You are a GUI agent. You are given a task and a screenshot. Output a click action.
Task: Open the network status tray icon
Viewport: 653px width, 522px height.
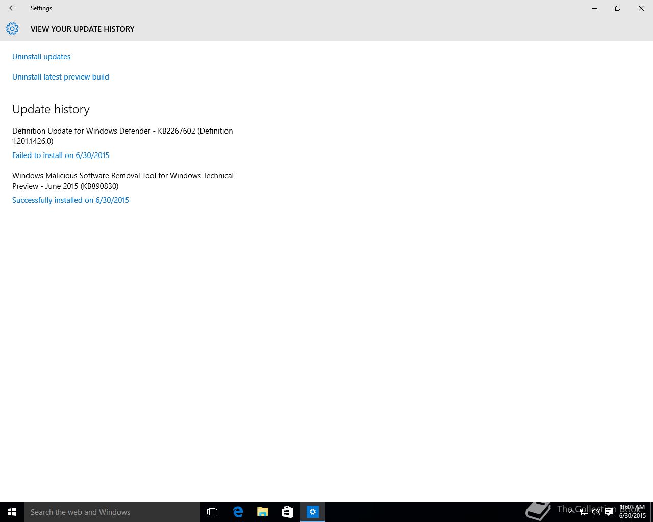[x=584, y=512]
